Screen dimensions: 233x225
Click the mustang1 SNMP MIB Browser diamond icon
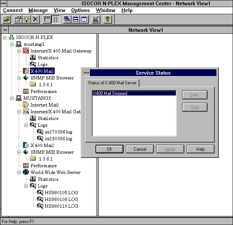(26, 78)
